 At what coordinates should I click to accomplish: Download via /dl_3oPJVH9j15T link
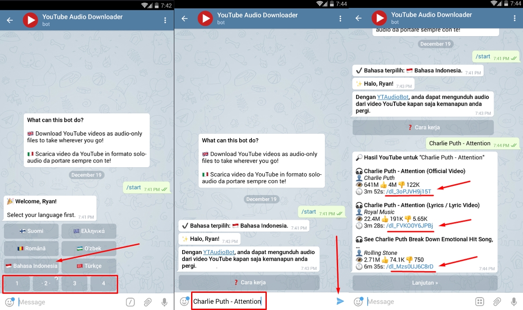coord(409,192)
